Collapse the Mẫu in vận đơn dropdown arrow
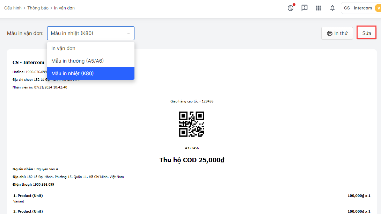Screen dimensions: 381x214 point(128,34)
